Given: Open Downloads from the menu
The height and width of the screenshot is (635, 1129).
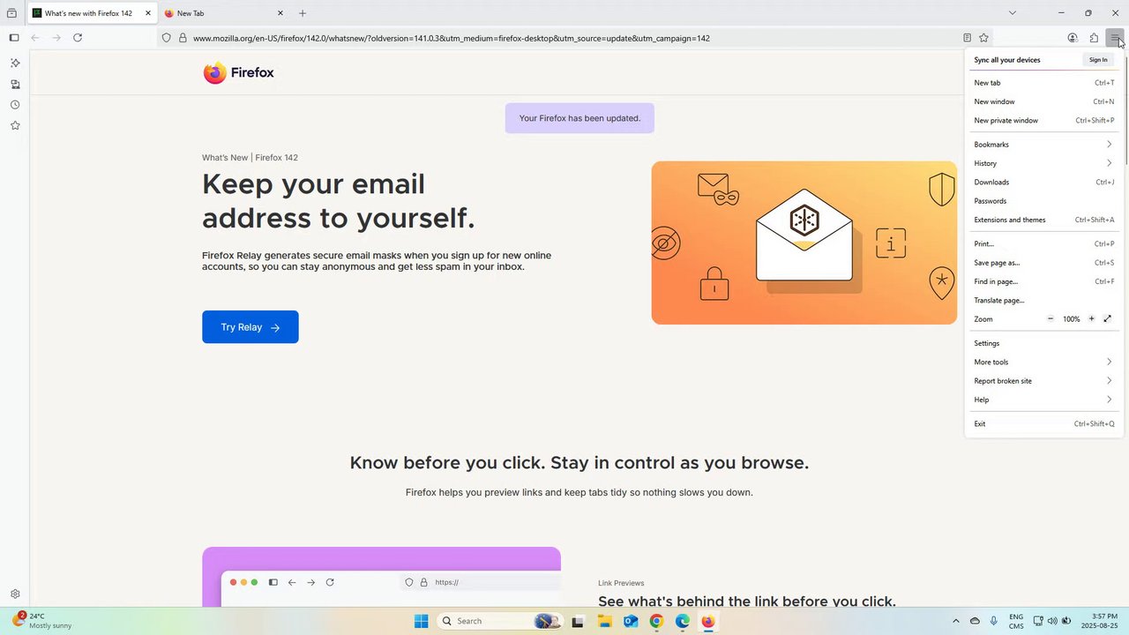Looking at the screenshot, I should 1043,183.
